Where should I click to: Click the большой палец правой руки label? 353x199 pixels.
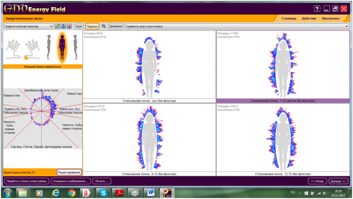coord(42,67)
